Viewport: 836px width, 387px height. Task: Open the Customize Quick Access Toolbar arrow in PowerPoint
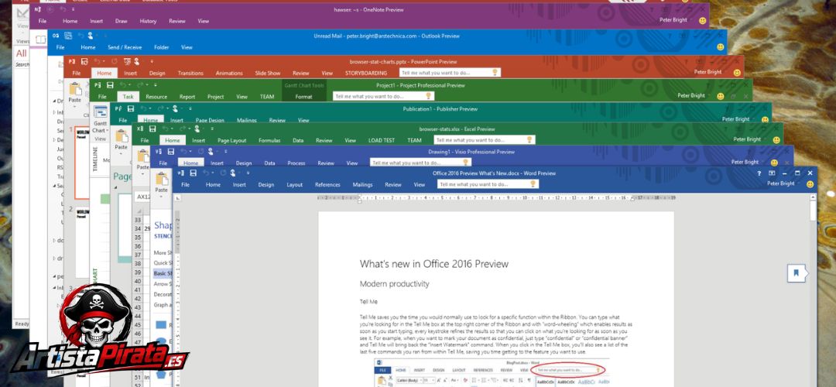point(152,62)
